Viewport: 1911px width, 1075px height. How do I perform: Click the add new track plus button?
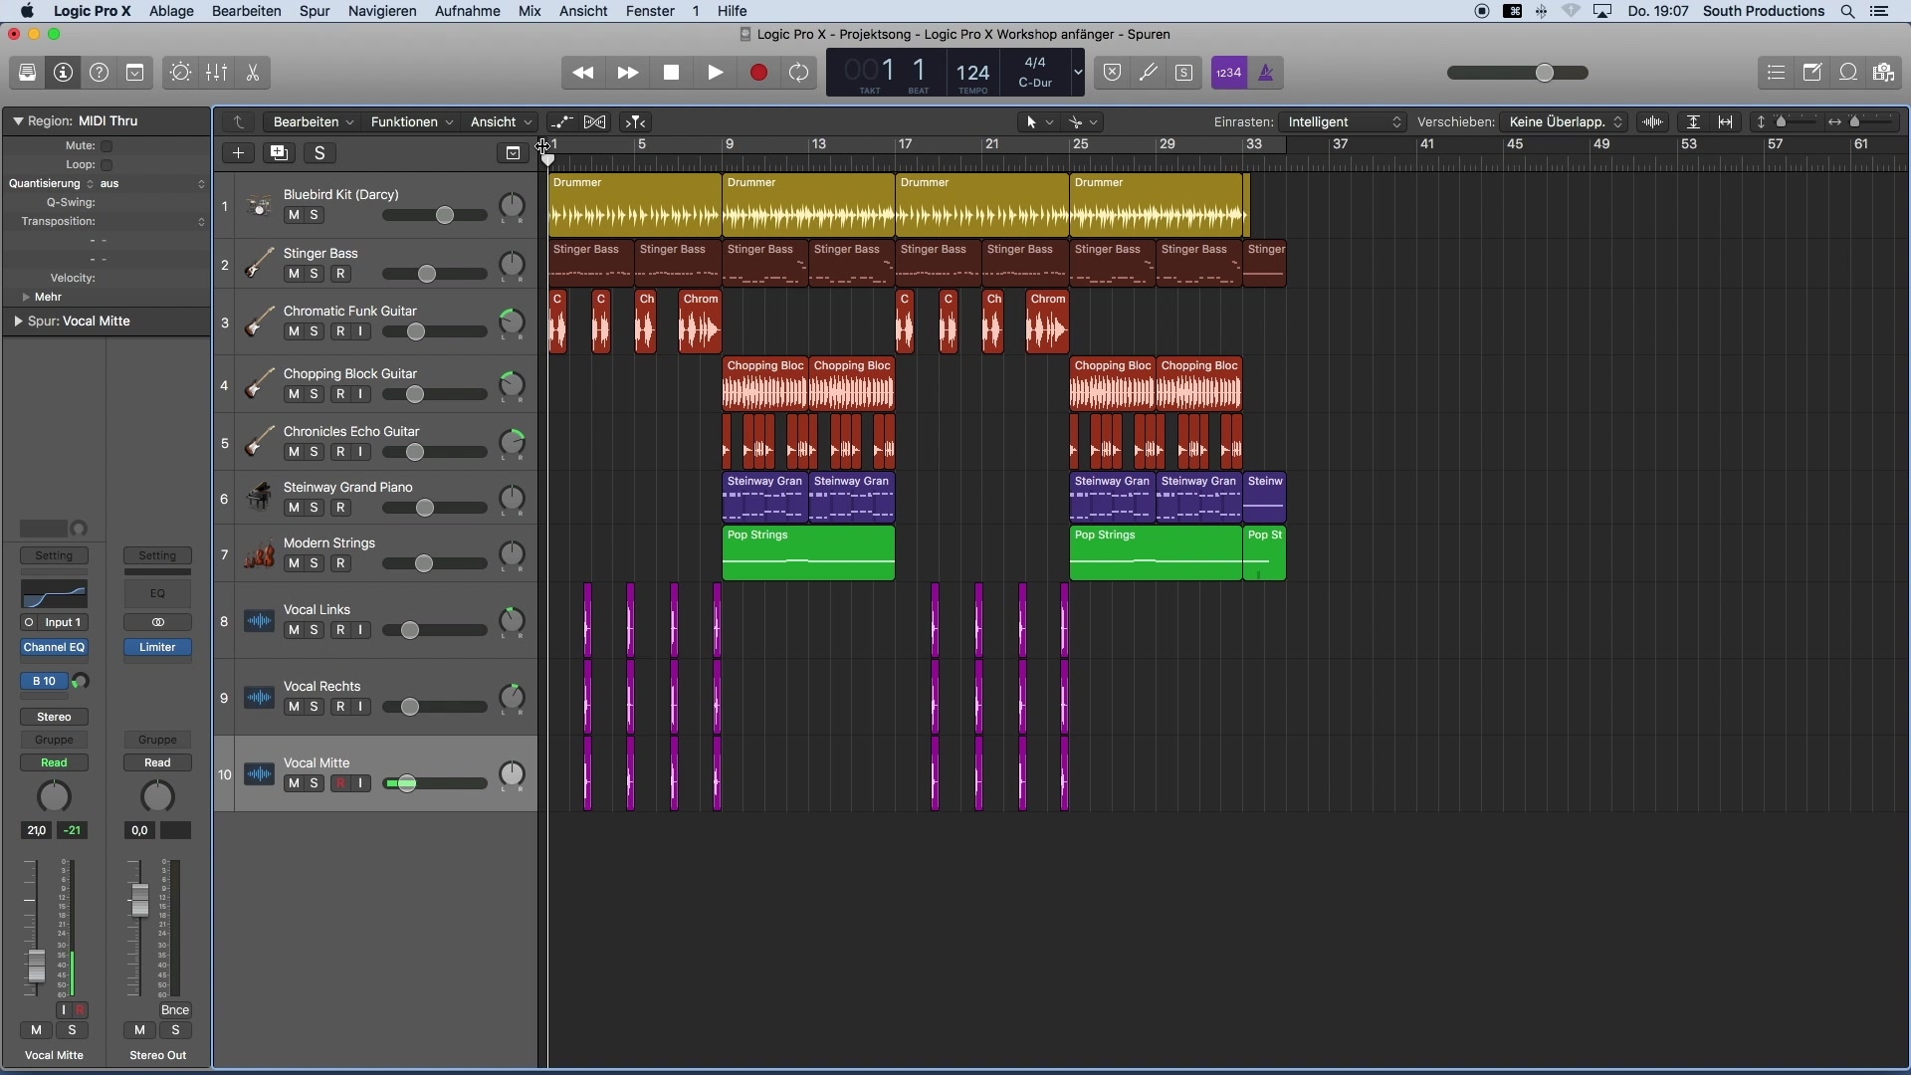coord(238,153)
